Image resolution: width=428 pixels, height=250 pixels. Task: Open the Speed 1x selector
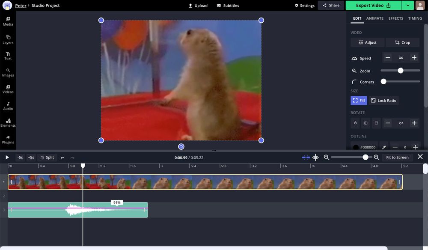click(x=401, y=57)
